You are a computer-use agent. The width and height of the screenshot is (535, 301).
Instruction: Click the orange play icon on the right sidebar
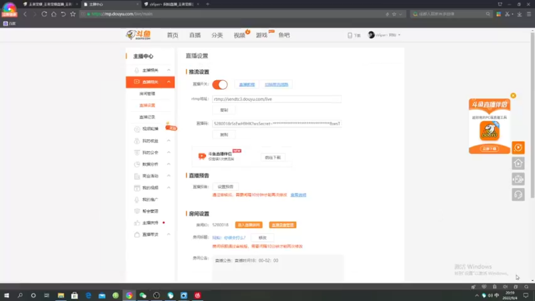pos(518,147)
